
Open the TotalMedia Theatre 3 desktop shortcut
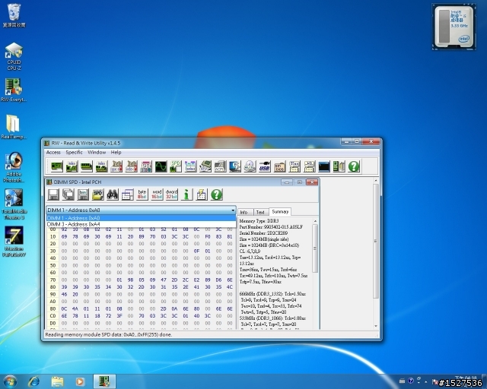click(14, 204)
